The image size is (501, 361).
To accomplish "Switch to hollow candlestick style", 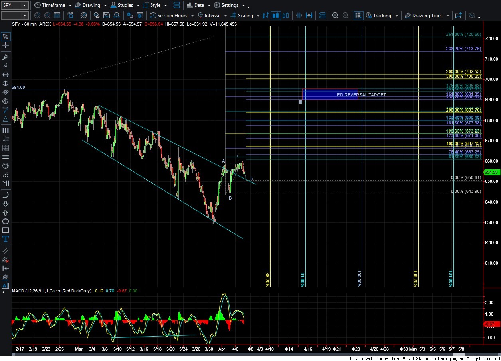I will click(286, 16).
